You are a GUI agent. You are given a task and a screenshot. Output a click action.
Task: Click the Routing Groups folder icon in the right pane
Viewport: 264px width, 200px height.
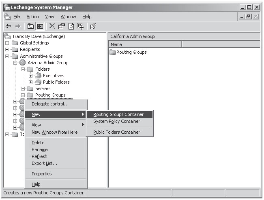coord(112,52)
